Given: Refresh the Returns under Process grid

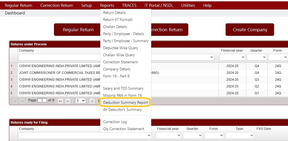Looking at the screenshot, I should coord(92,101).
